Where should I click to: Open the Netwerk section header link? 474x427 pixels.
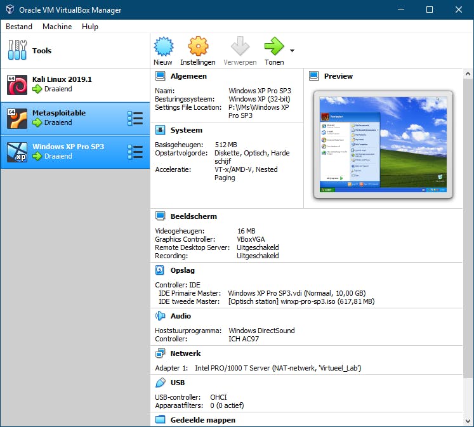pos(185,353)
